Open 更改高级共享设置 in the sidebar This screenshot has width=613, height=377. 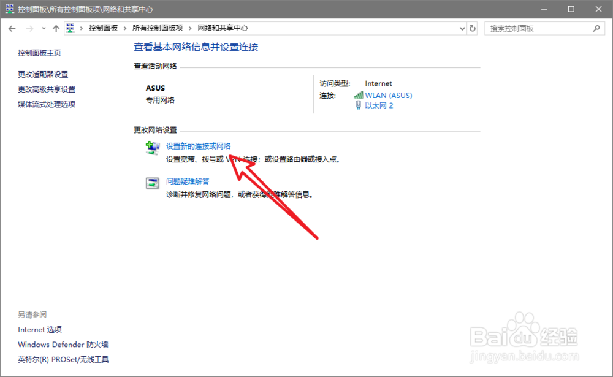45,89
